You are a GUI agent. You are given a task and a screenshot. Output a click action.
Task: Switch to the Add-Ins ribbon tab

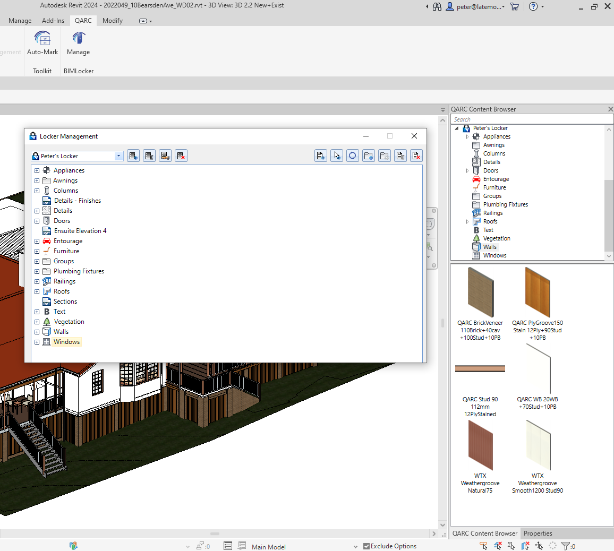click(x=53, y=21)
